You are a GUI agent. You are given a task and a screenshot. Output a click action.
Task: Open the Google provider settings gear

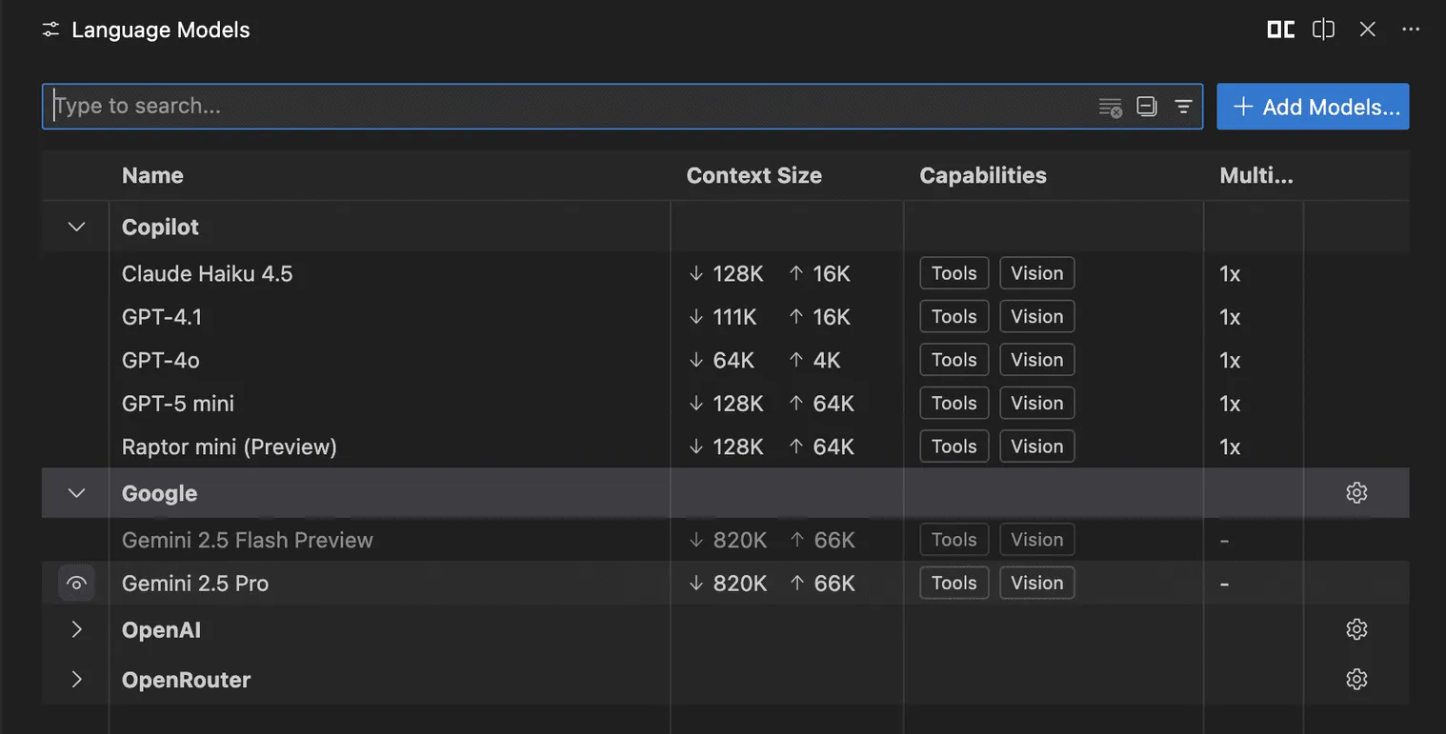pos(1356,492)
